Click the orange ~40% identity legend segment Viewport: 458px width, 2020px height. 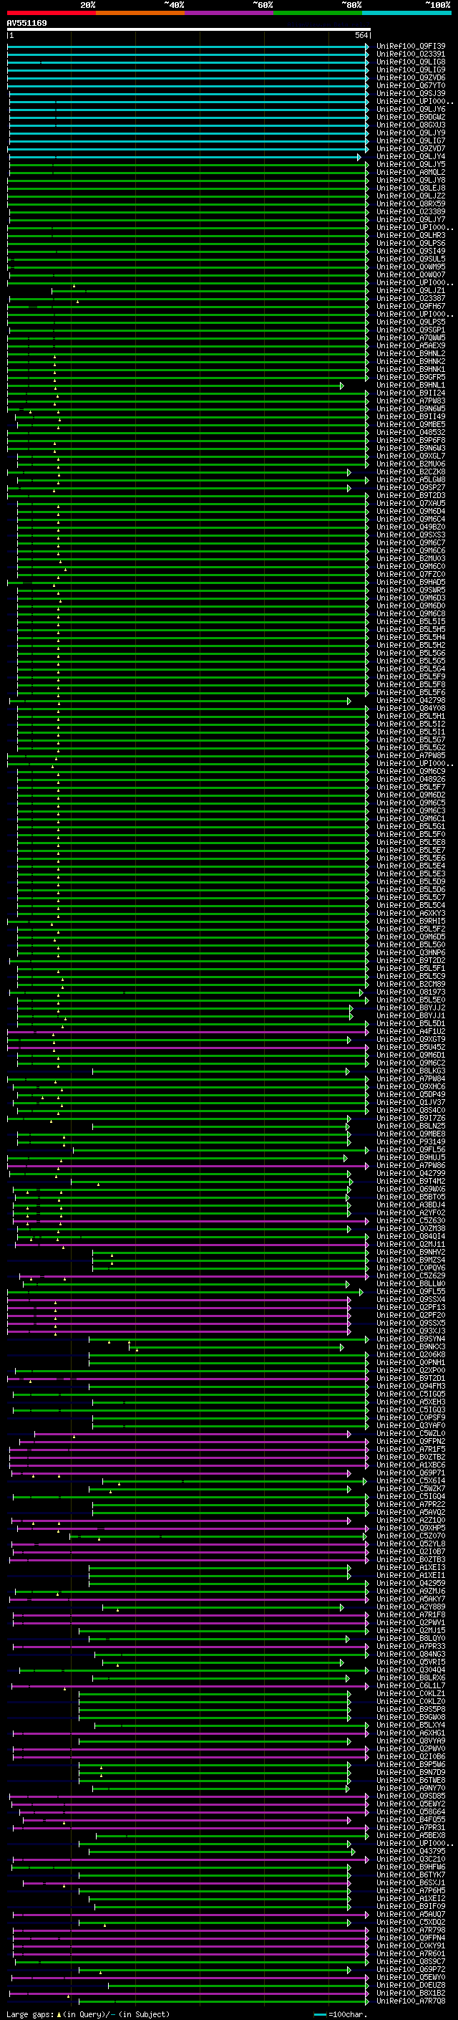tap(140, 13)
